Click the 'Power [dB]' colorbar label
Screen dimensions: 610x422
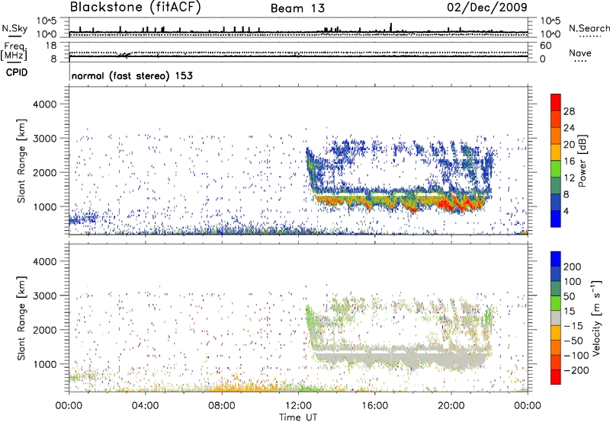click(583, 161)
